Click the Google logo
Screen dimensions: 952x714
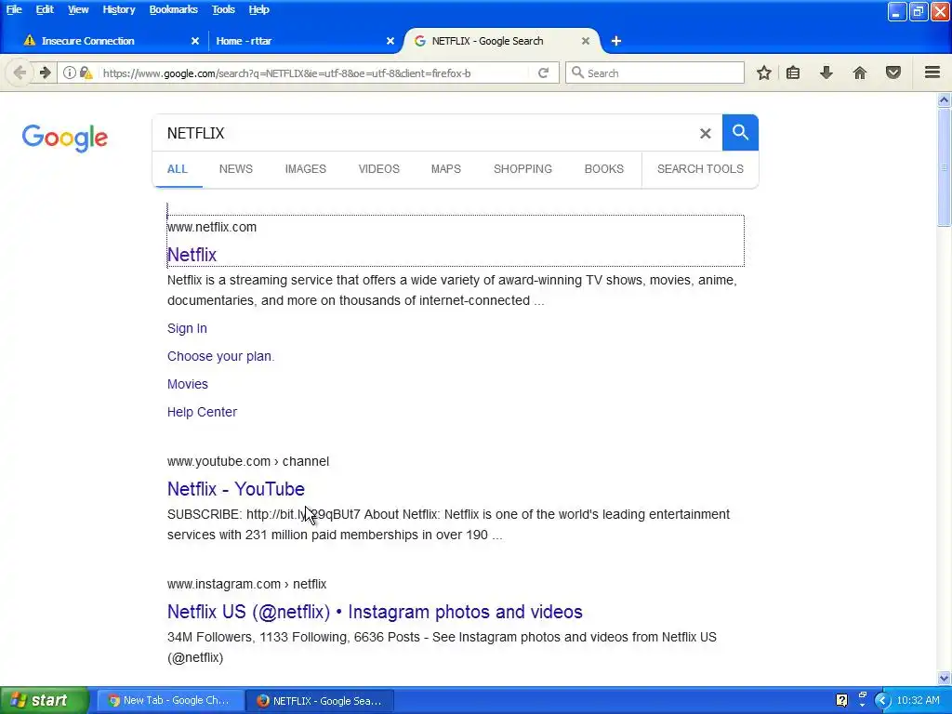(65, 138)
